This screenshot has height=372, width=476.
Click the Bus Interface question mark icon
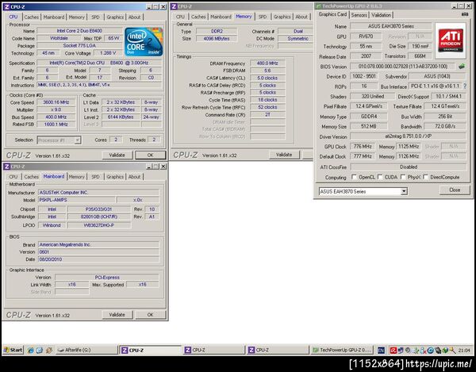pos(465,86)
